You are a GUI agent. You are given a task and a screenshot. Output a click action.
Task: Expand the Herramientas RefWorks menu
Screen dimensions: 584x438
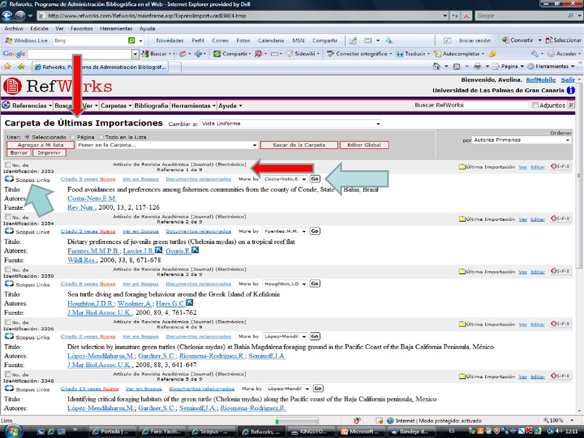coord(193,106)
